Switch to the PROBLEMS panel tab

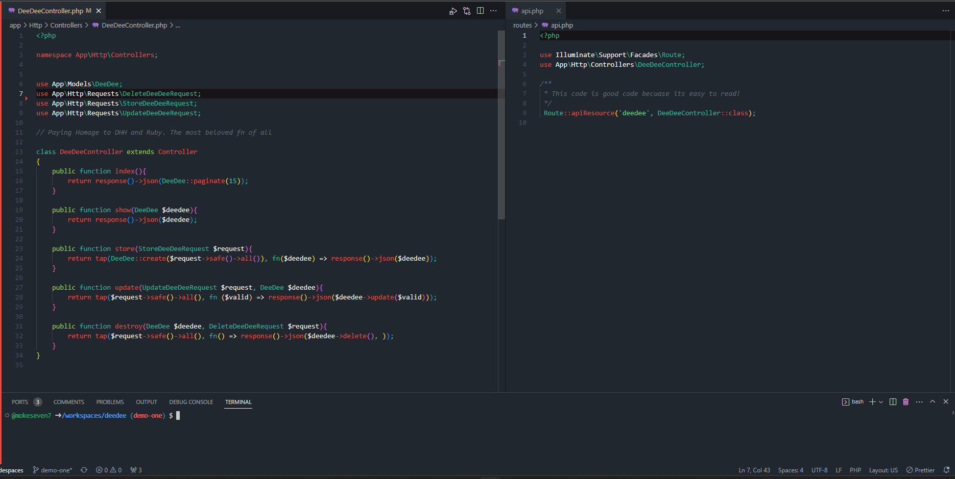[x=110, y=402]
